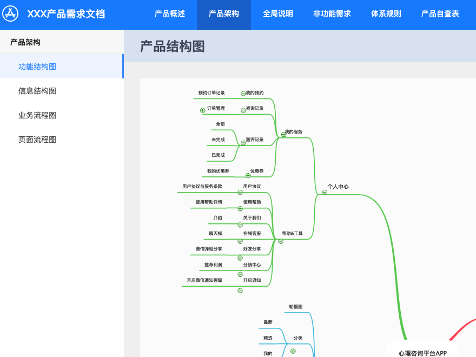The height and width of the screenshot is (357, 476).
Task: Click the 我的服务 node label
Action: (294, 132)
